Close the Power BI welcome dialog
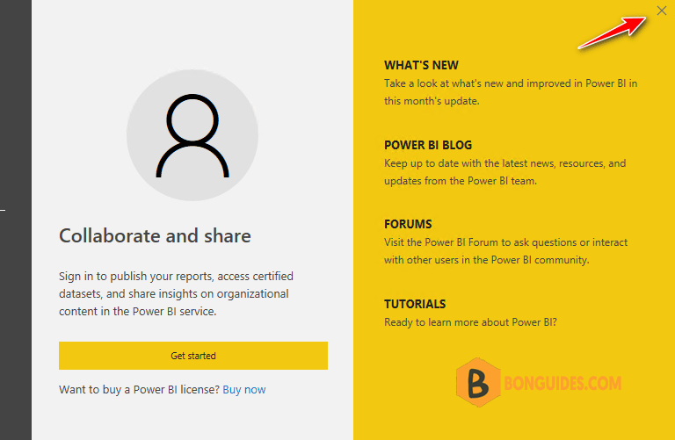The image size is (675, 440). [662, 11]
